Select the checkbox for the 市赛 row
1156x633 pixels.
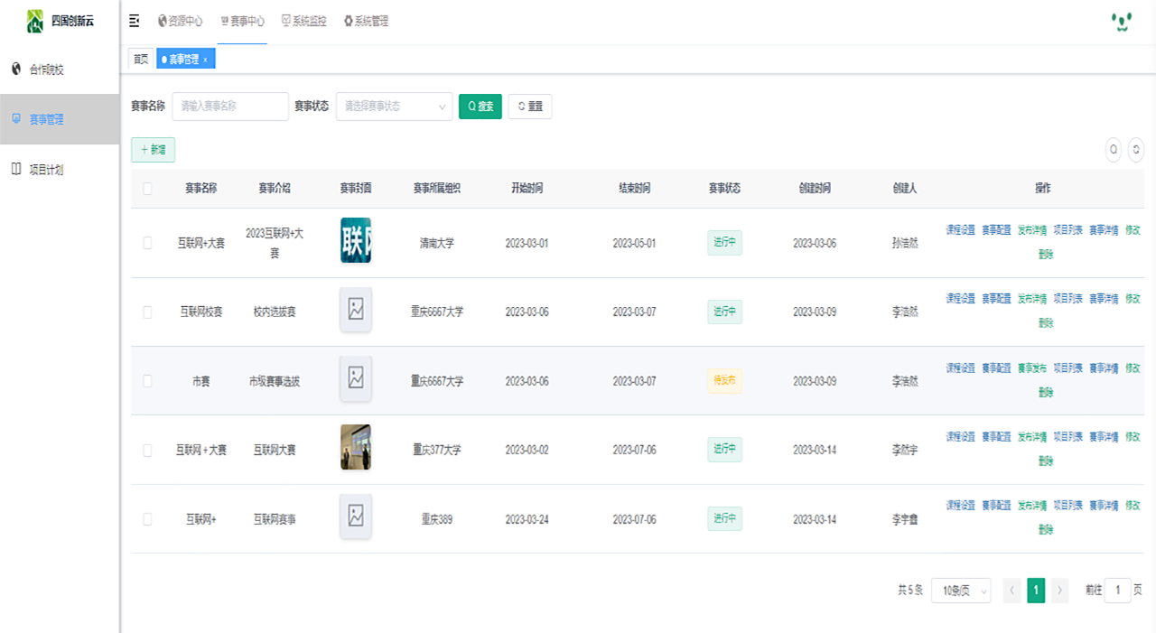click(x=147, y=381)
